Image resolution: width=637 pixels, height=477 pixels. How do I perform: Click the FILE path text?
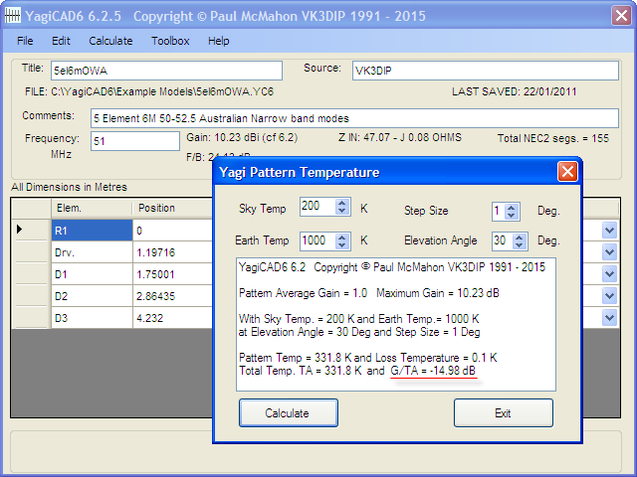click(x=149, y=92)
